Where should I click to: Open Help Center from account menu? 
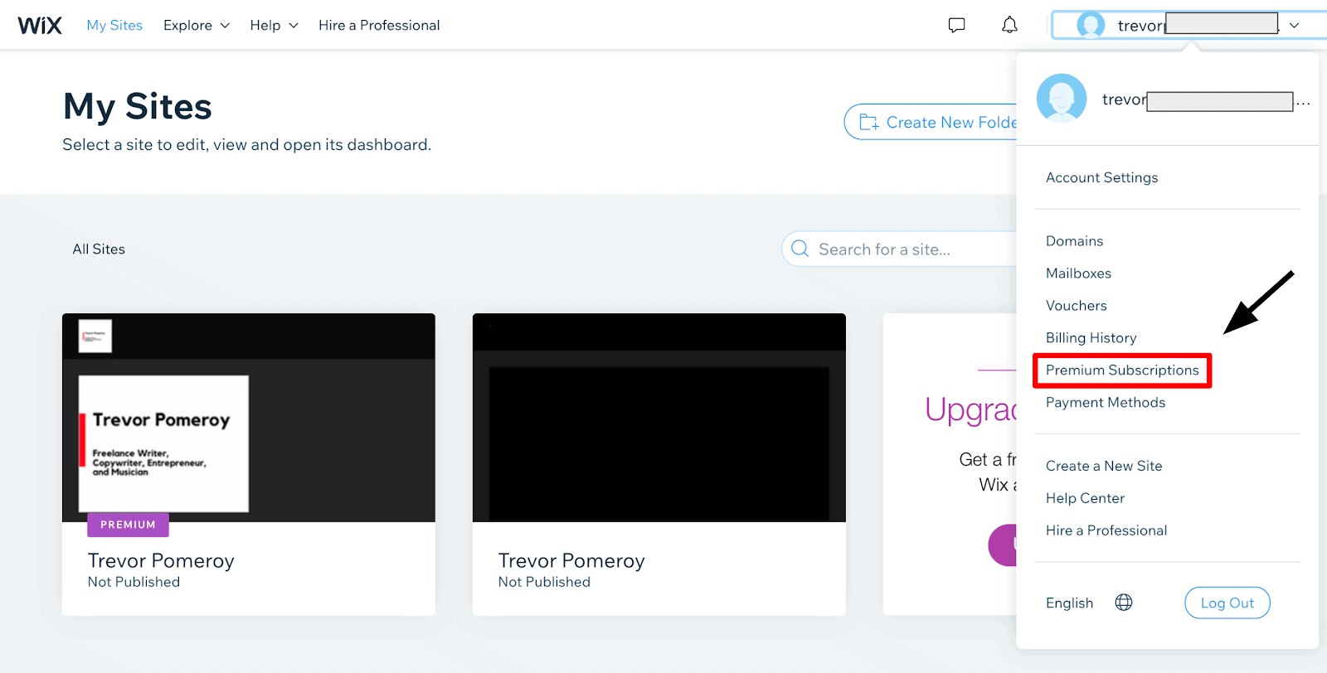point(1085,498)
